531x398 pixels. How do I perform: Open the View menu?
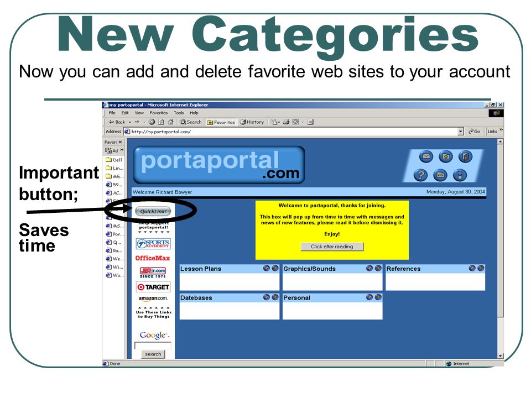click(139, 113)
